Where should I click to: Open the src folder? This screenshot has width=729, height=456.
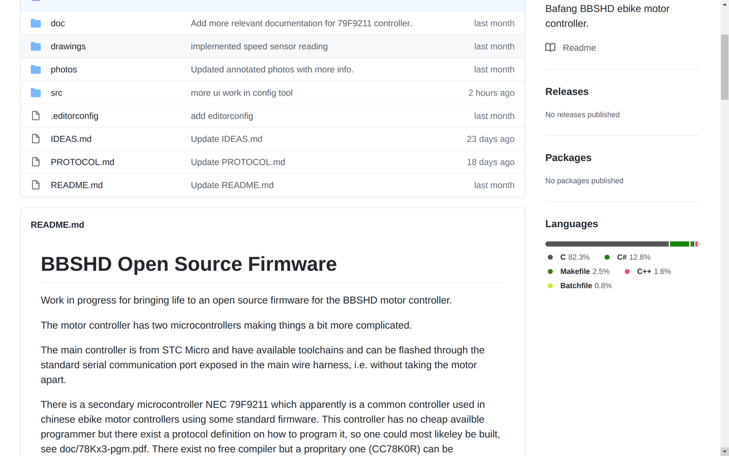56,92
